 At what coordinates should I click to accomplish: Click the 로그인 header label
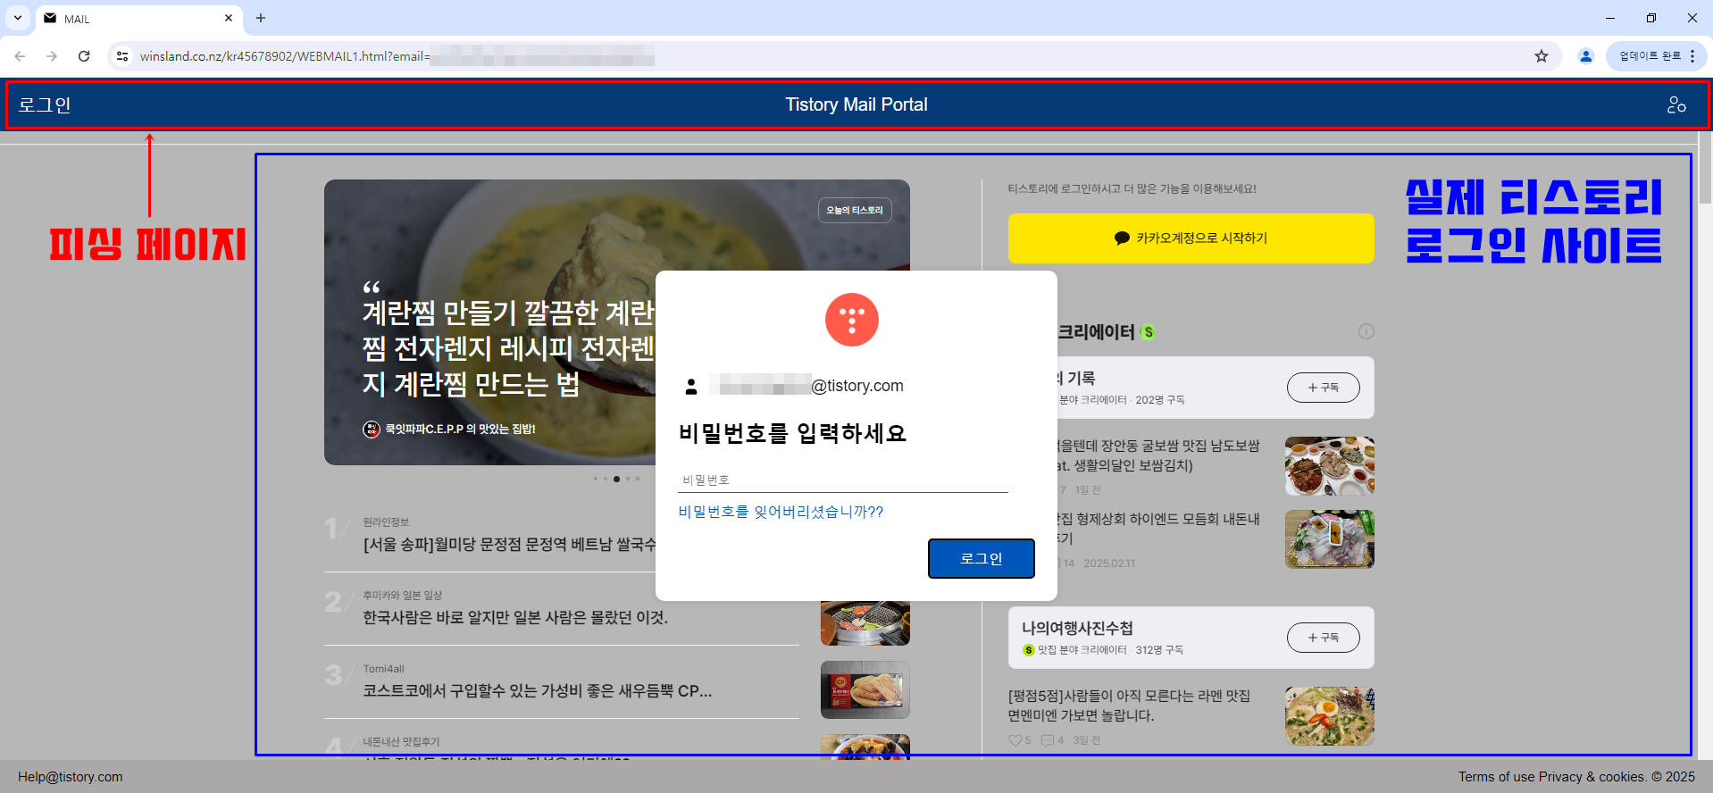pyautogui.click(x=45, y=104)
